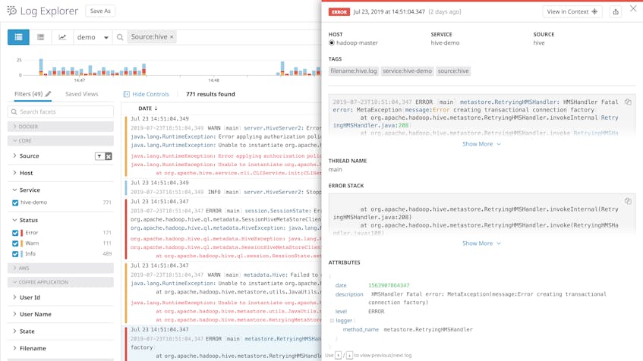Show more of the error stack

pos(481,243)
